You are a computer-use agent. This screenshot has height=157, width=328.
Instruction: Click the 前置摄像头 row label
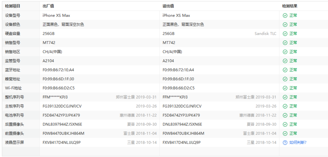click(x=15, y=133)
